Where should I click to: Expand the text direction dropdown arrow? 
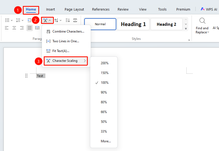tap(61, 20)
